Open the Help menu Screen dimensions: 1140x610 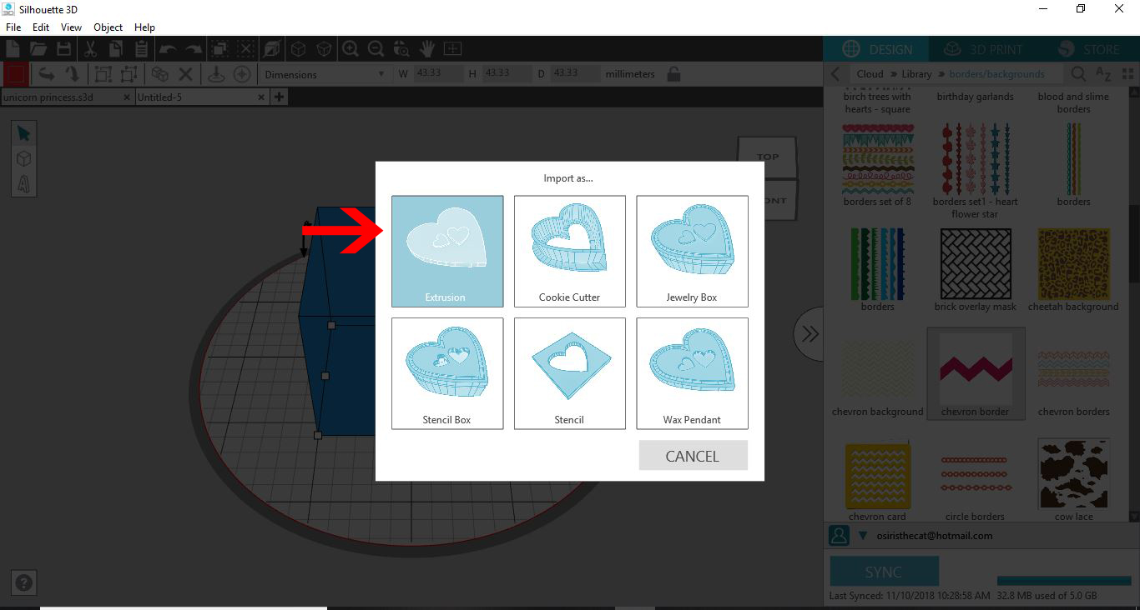click(144, 27)
